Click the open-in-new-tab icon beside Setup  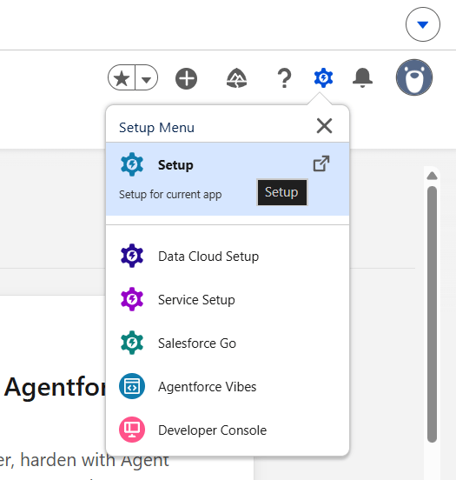click(x=321, y=163)
